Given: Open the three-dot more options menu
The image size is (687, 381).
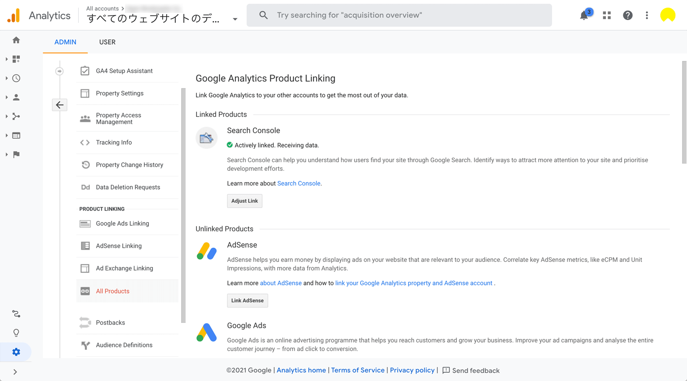Looking at the screenshot, I should tap(647, 15).
